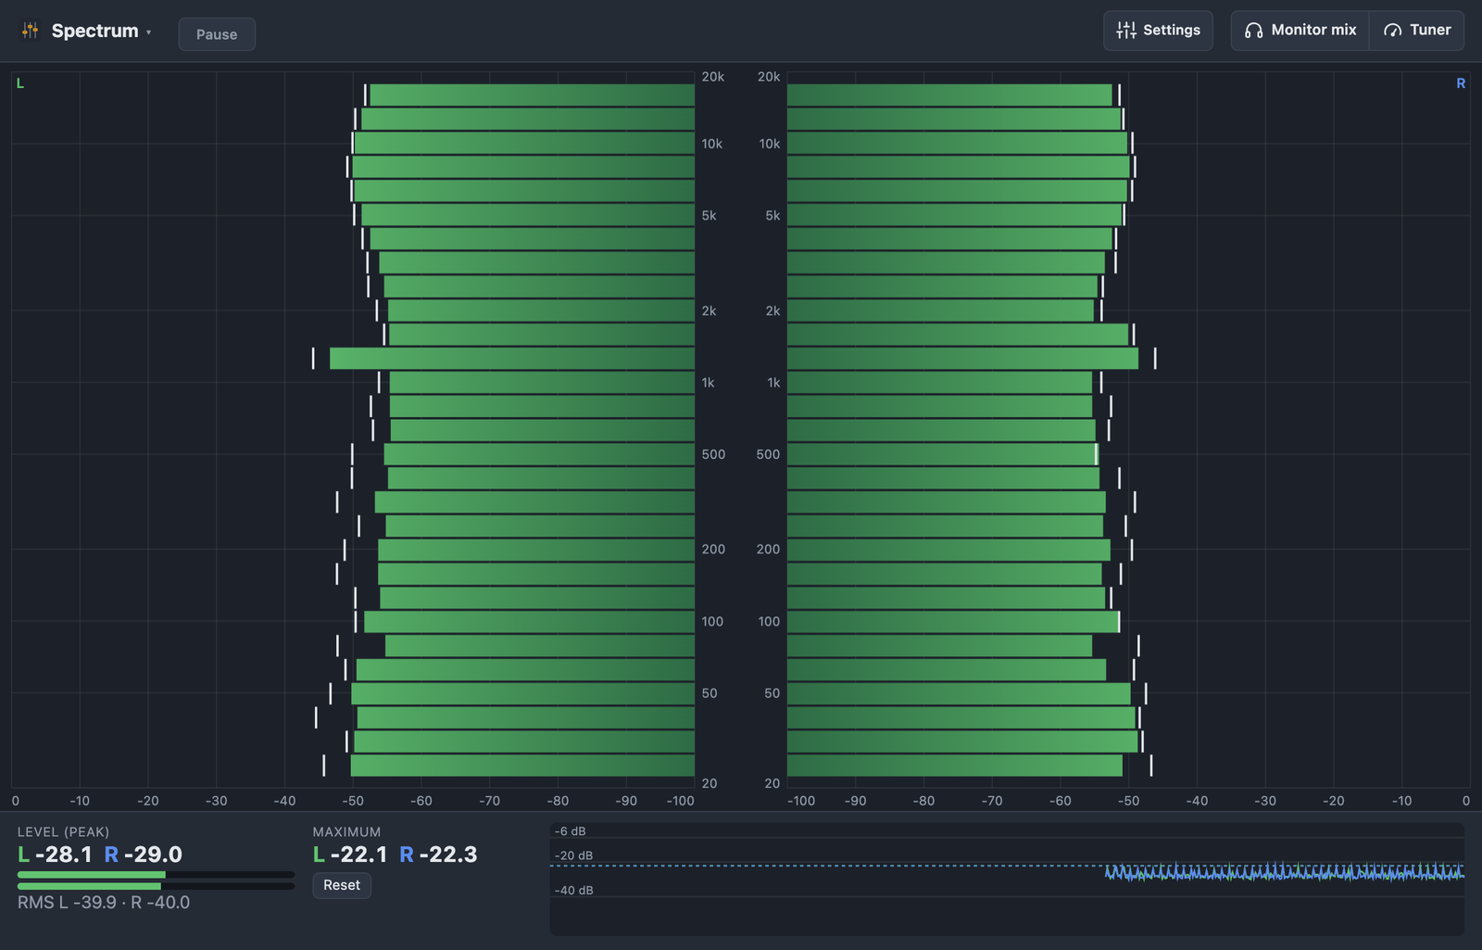
Task: Click the left channel peak level meter bar
Action: tap(156, 875)
